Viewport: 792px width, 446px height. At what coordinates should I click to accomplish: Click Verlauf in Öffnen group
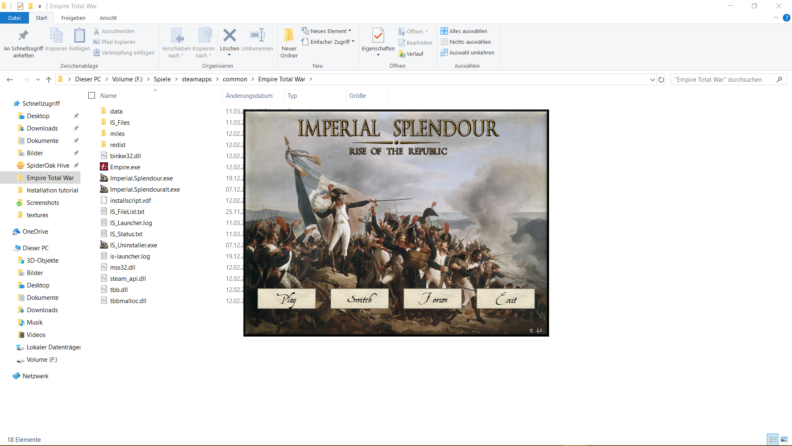tap(411, 54)
